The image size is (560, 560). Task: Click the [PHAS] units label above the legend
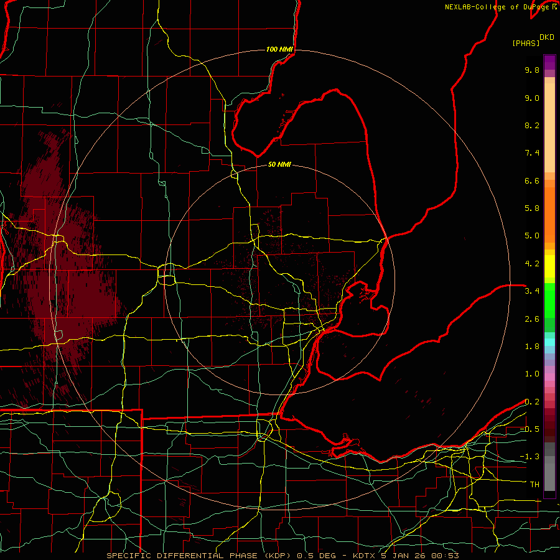click(x=526, y=44)
